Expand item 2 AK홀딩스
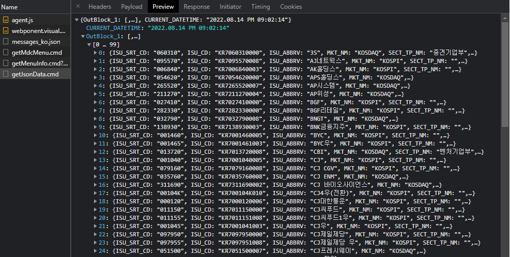 (95, 69)
